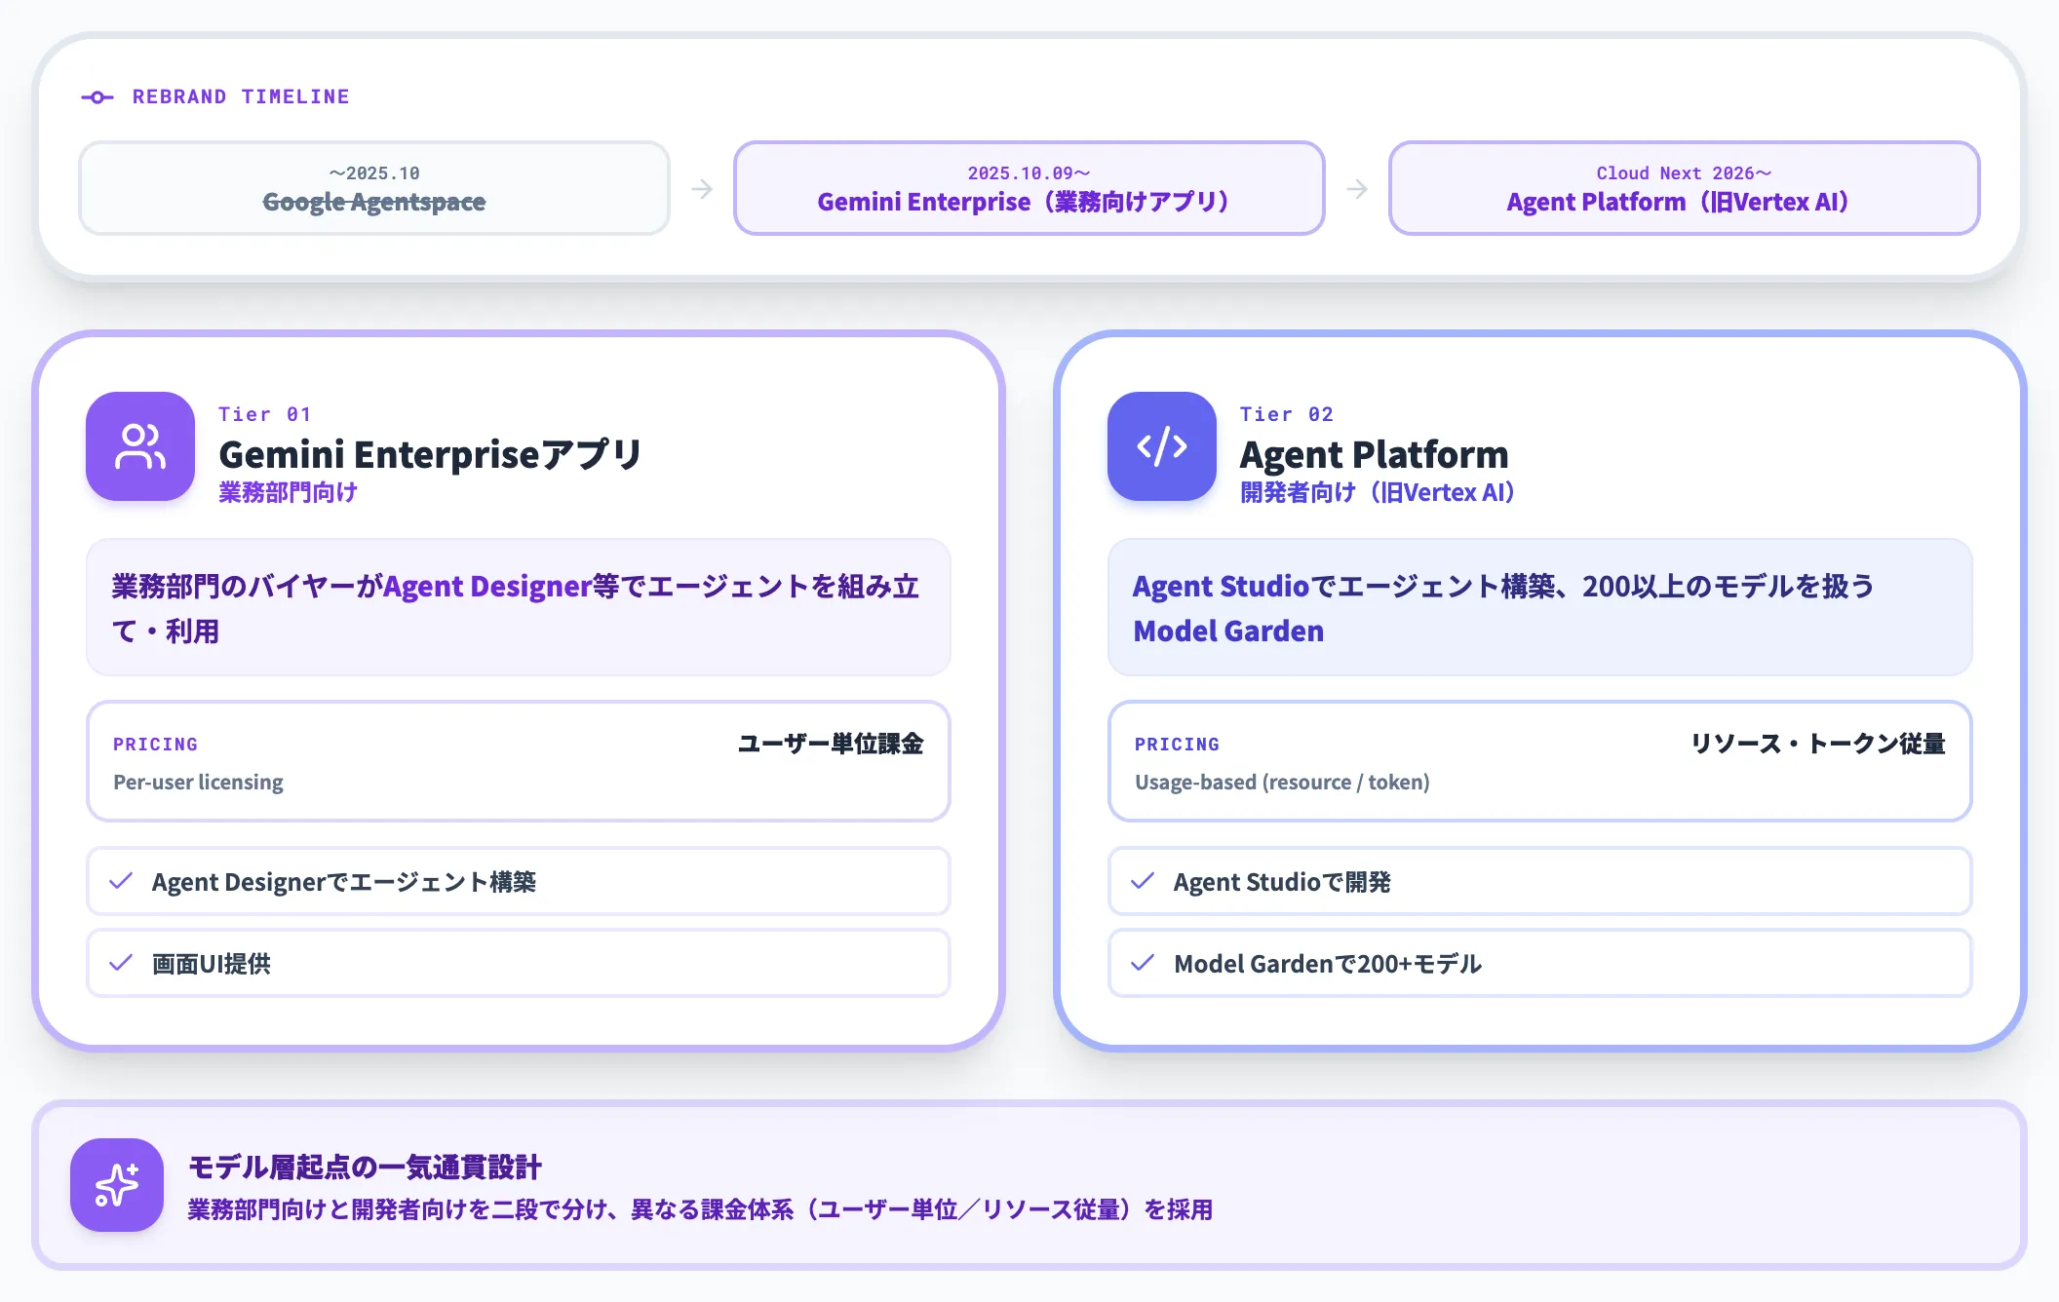Screen dimensions: 2059x1302
Task: Click checkmark next to Model Gardenで200+モデル
Action: click(x=1143, y=963)
